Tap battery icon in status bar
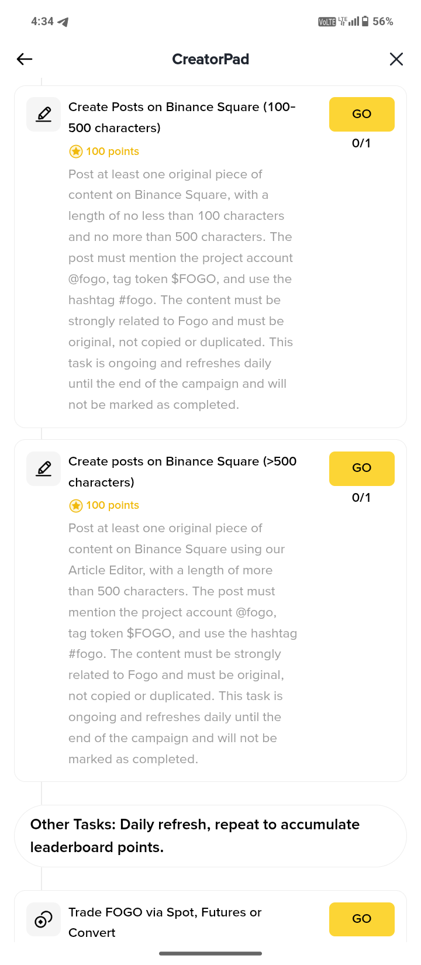421x965 pixels. tap(365, 22)
